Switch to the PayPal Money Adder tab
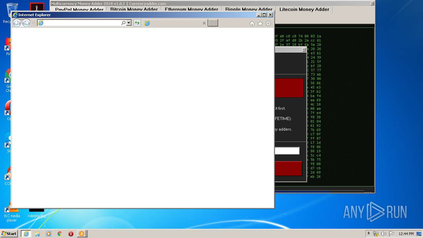423x238 pixels. click(79, 9)
